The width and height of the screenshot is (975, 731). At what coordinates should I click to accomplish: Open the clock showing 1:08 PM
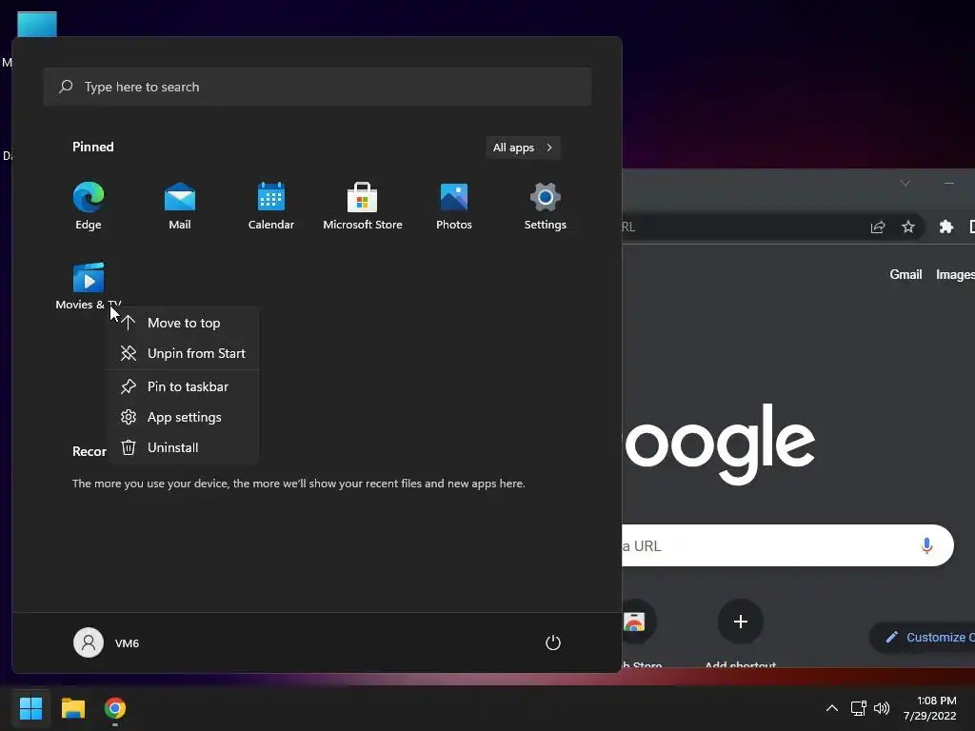click(930, 708)
